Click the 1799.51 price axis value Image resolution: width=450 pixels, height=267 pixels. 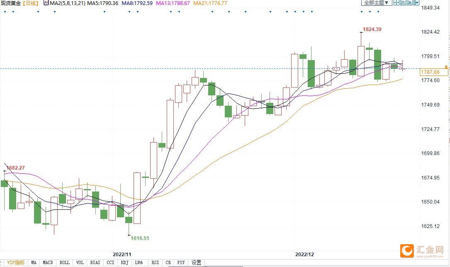(430, 56)
